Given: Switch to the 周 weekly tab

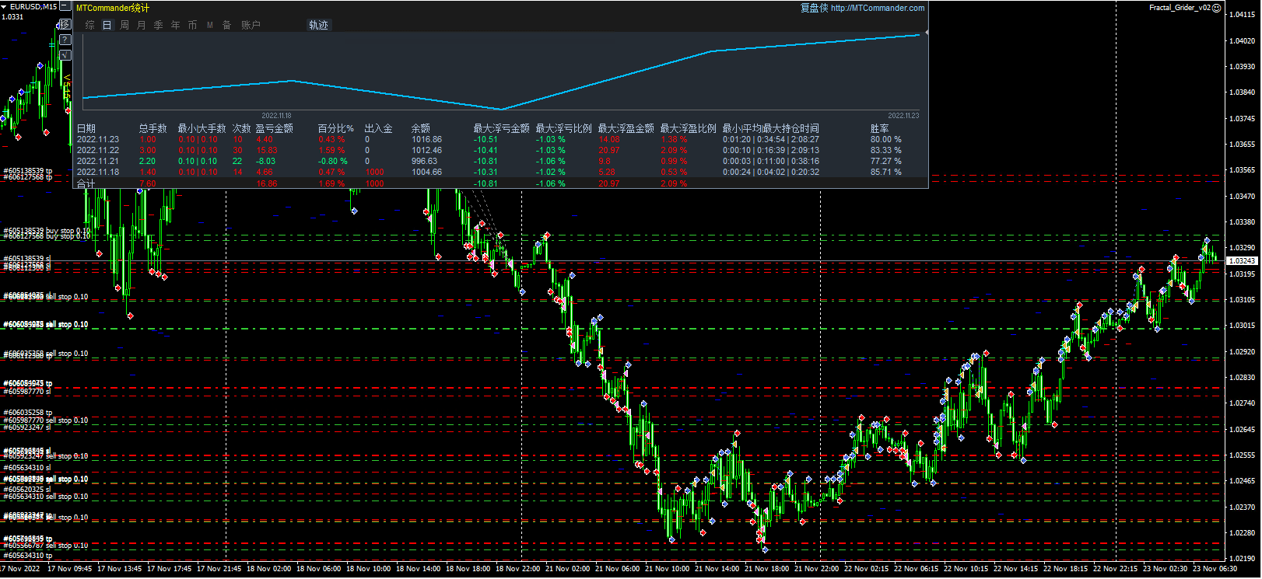Looking at the screenshot, I should 124,25.
